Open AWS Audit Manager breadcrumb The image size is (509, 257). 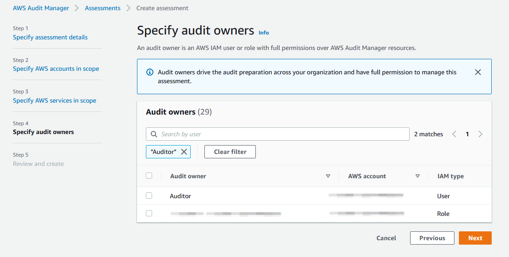pos(41,8)
